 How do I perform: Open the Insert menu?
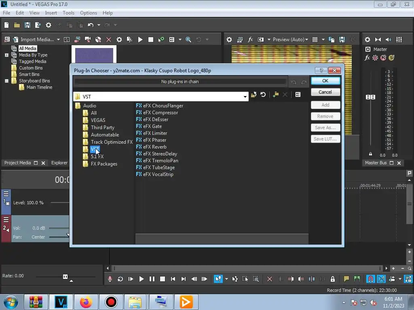(x=51, y=13)
